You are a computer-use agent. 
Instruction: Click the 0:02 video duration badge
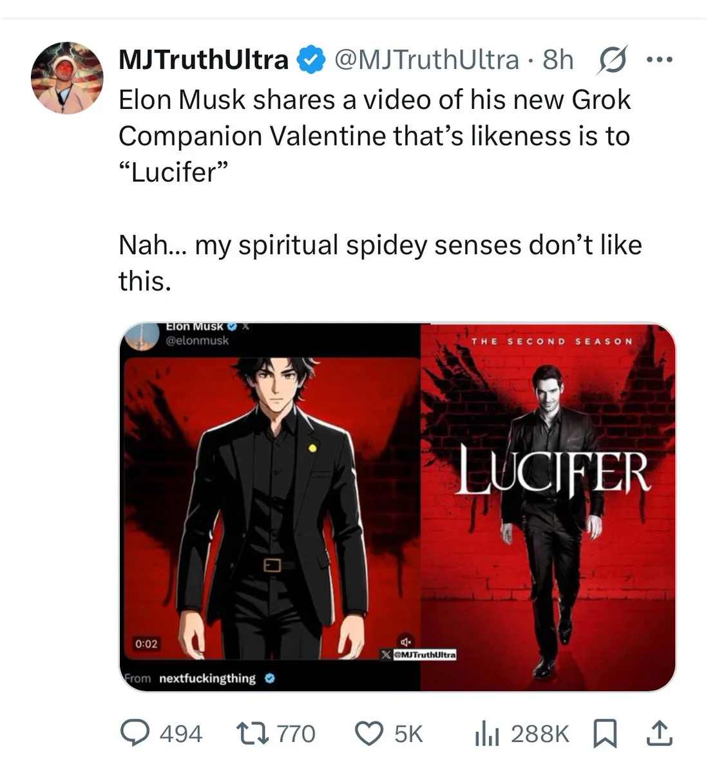[x=146, y=644]
